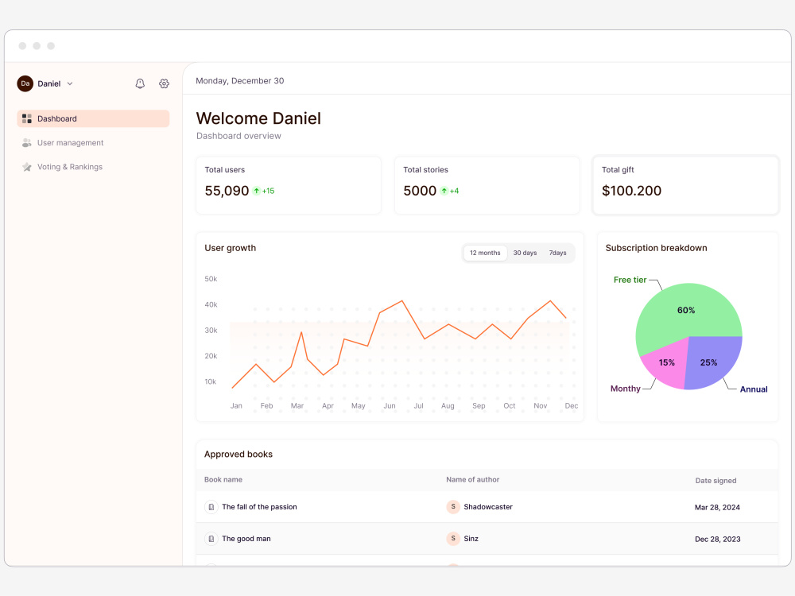
Task: Click the Name of author column header
Action: [x=472, y=479]
